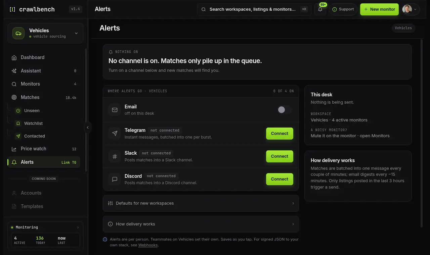Click the COMING SOON label
430x255 pixels.
coord(44,179)
